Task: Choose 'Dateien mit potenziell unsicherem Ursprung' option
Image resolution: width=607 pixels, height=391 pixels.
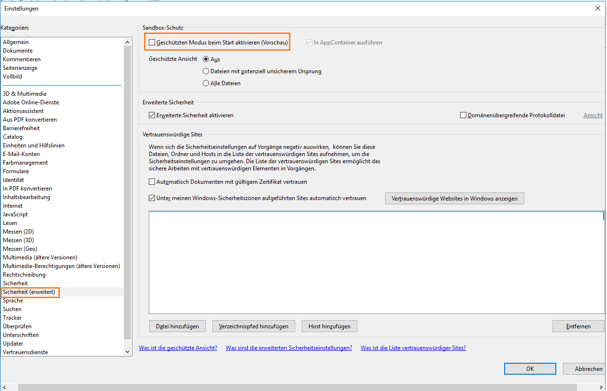Action: (206, 71)
